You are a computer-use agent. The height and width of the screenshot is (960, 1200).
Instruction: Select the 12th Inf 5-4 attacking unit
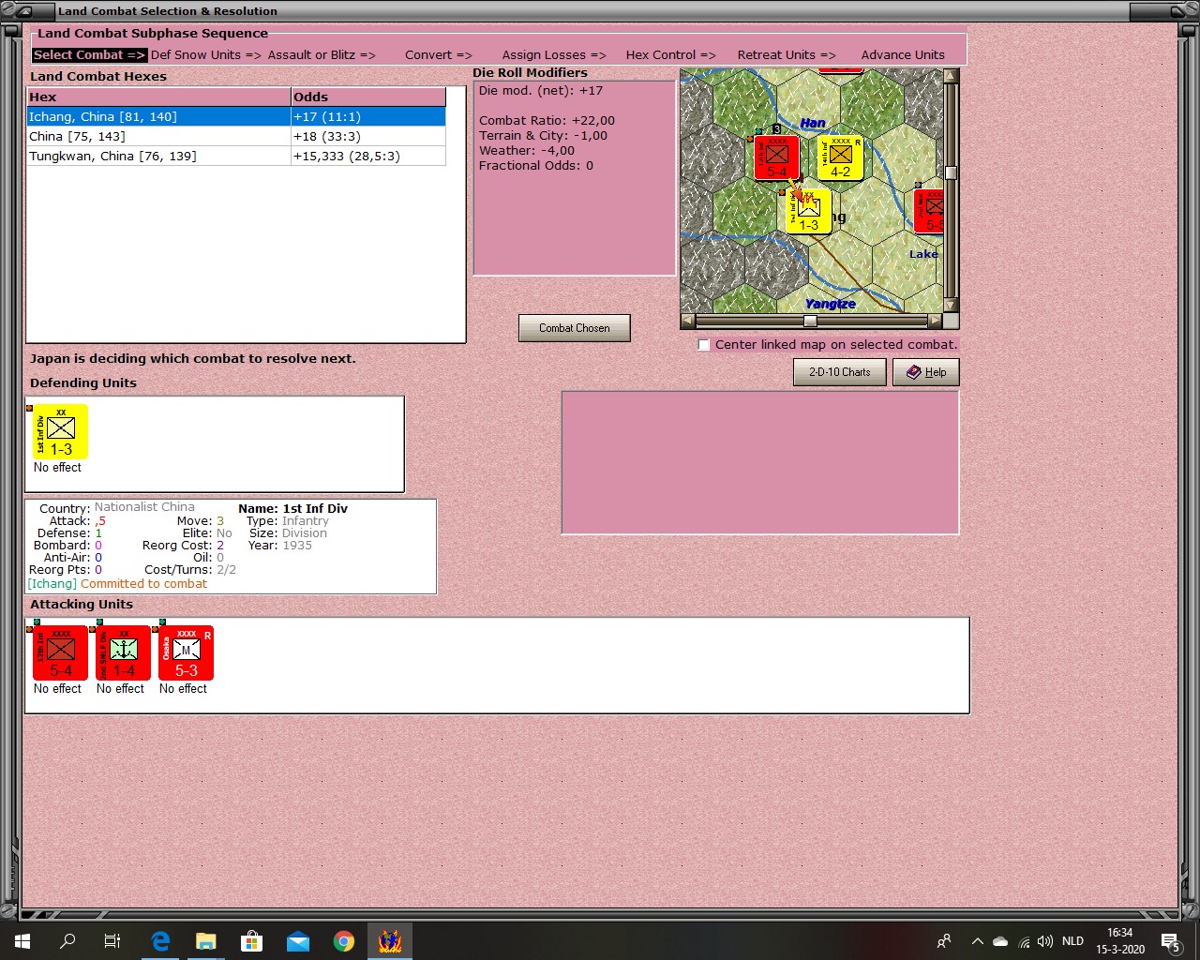pyautogui.click(x=61, y=652)
